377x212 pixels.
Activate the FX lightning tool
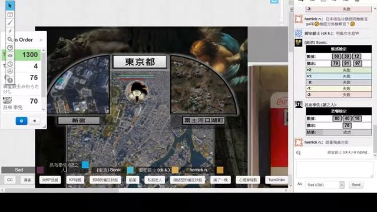pyautogui.click(x=10, y=31)
